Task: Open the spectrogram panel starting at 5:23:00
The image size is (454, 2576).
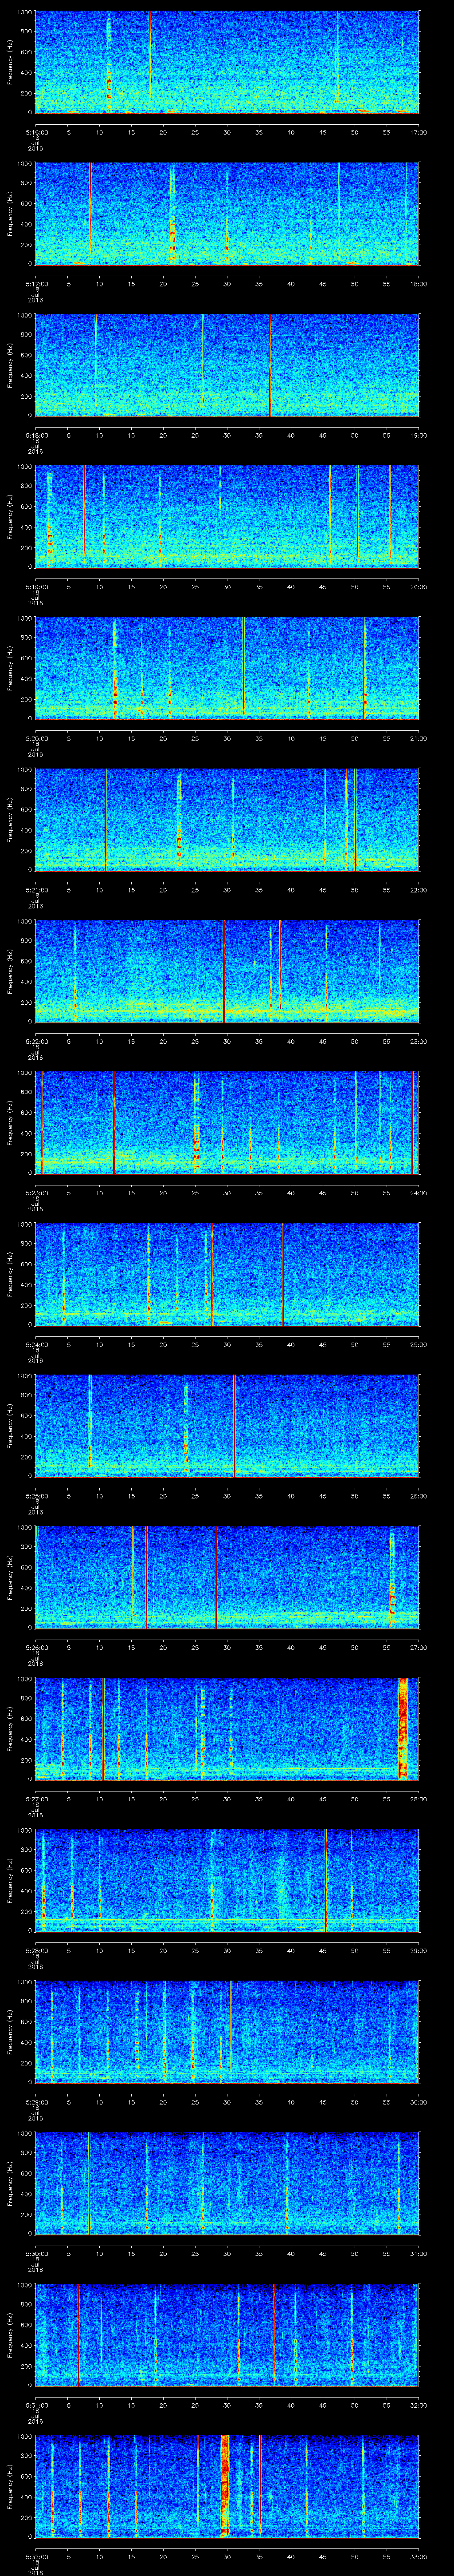Action: click(x=227, y=1123)
